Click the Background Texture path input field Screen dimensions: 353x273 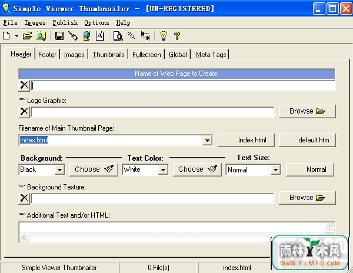click(x=152, y=198)
